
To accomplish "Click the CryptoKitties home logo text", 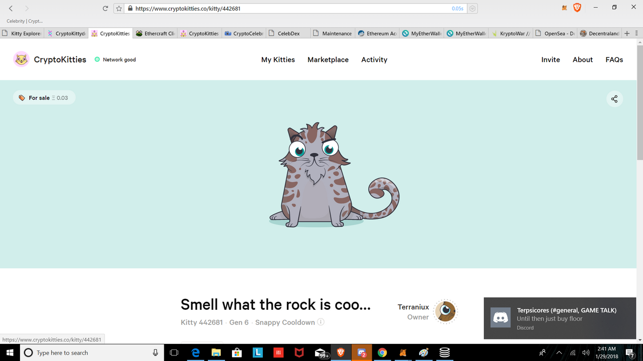I will [x=60, y=60].
